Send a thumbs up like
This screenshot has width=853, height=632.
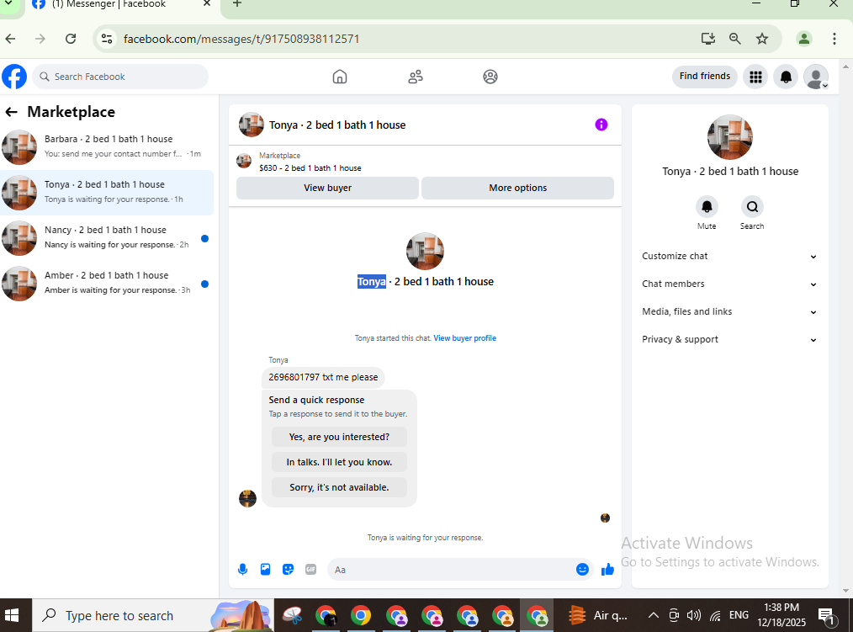607,570
